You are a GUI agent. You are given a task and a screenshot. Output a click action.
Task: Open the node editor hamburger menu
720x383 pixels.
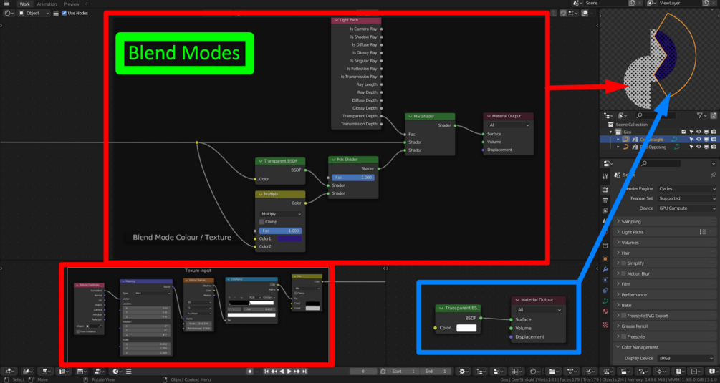click(56, 14)
